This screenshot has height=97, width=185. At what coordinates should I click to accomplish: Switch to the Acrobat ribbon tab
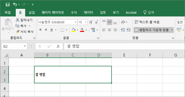coord(131,12)
